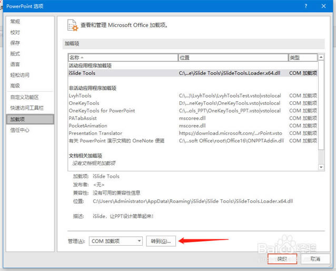336x271 pixels.
Task: Select the 高级 options category
Action: pos(15,85)
